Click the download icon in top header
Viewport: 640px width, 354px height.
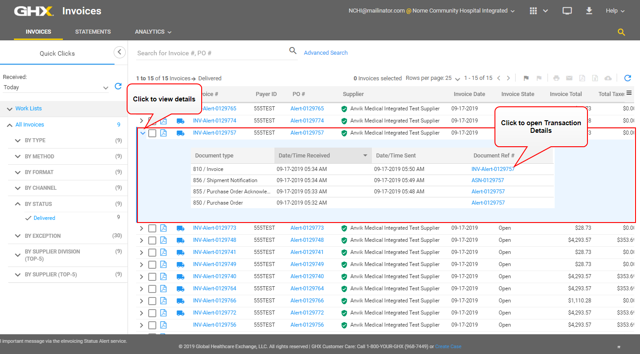click(x=589, y=11)
